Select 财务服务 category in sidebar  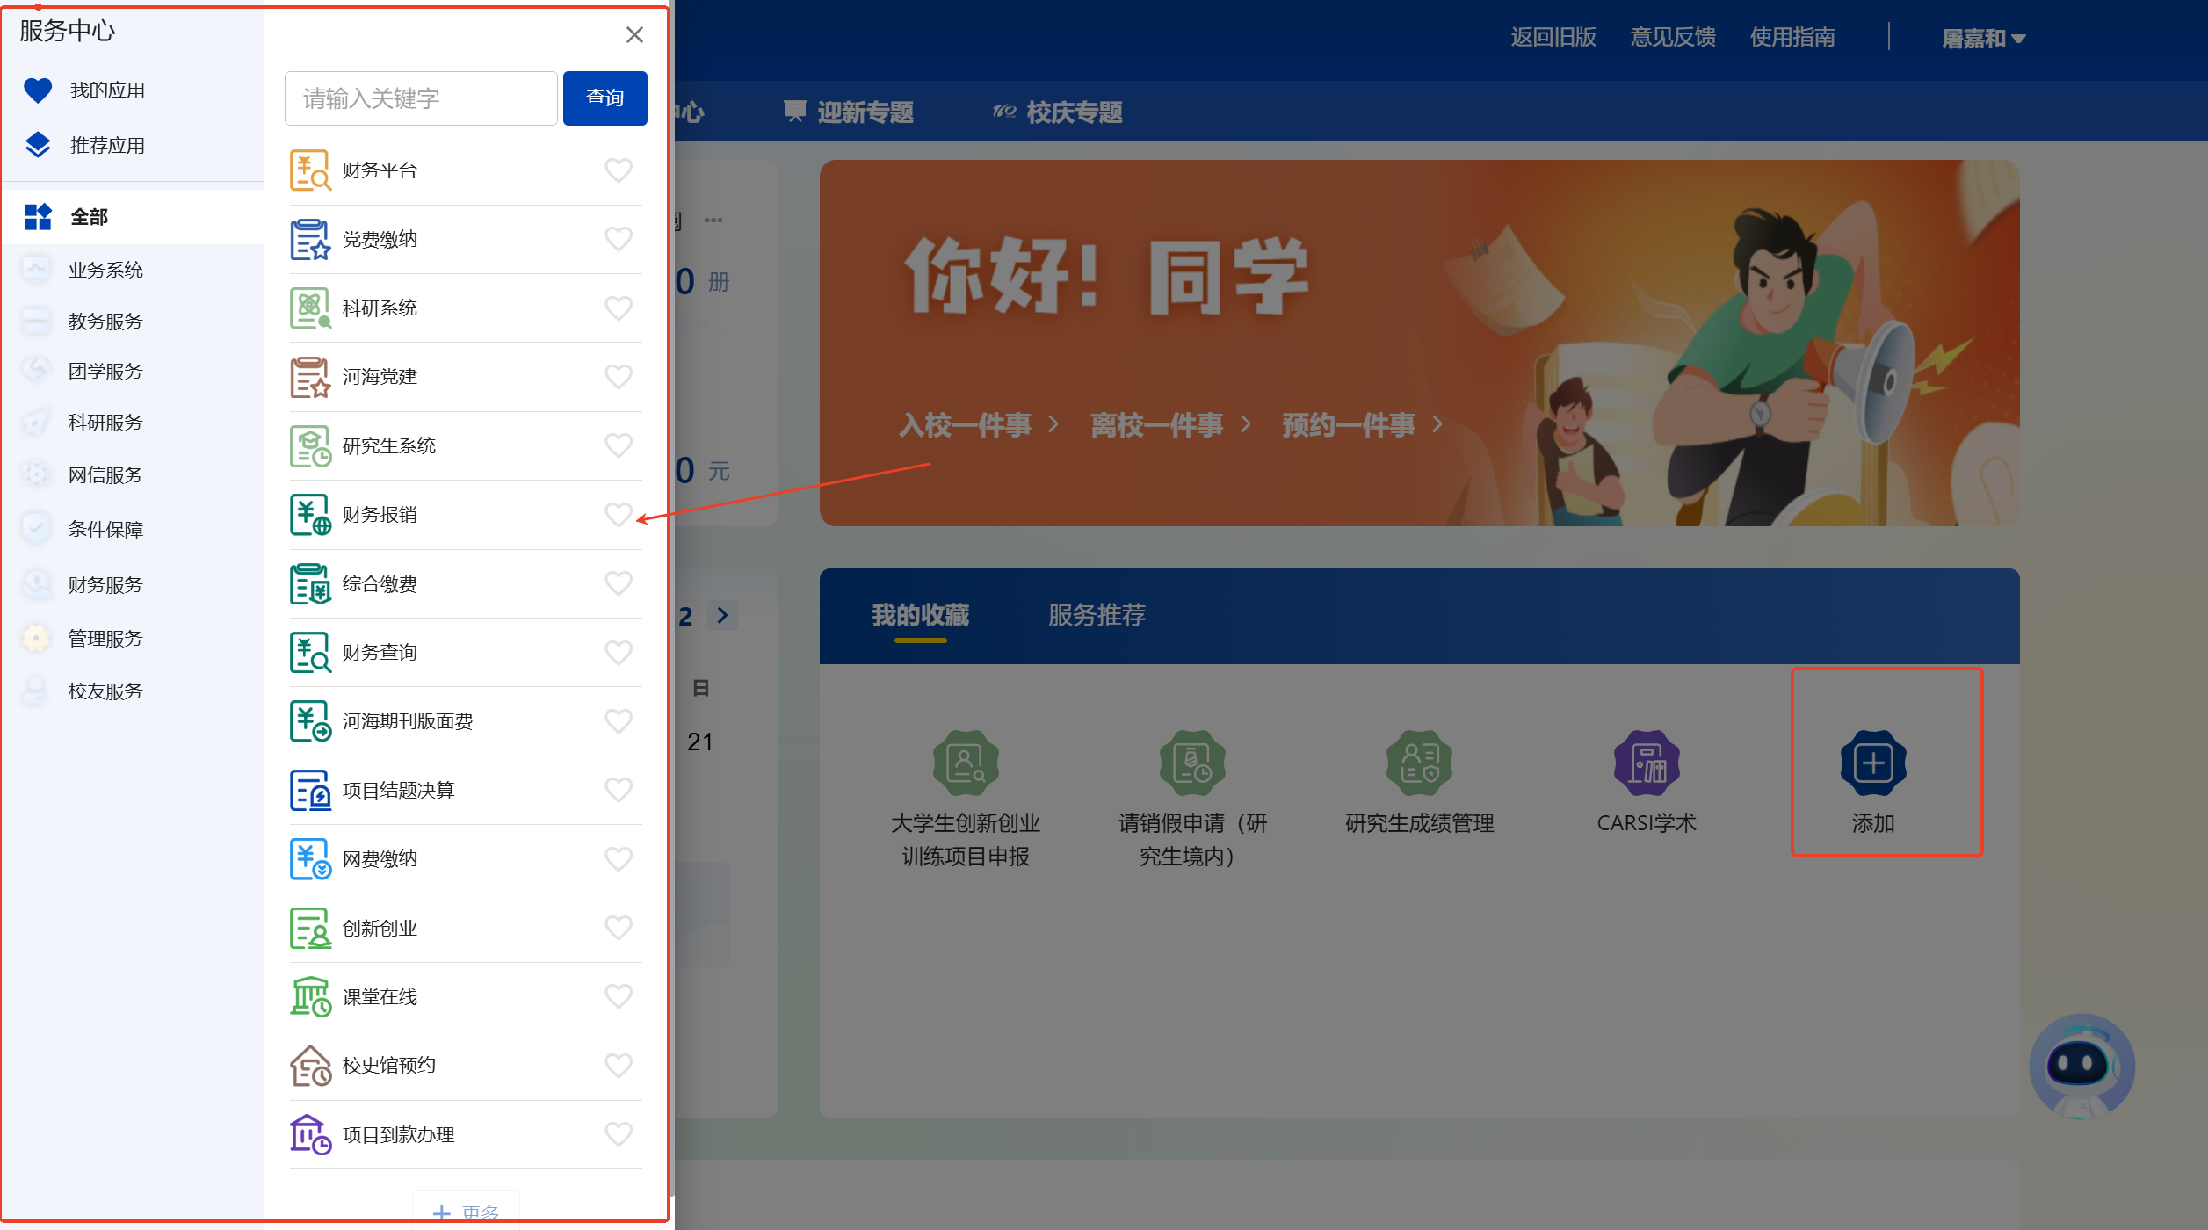tap(105, 585)
